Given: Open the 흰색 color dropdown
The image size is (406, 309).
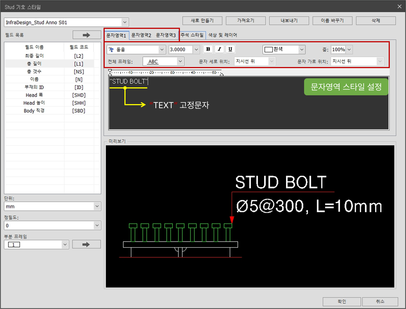Looking at the screenshot, I should point(302,50).
